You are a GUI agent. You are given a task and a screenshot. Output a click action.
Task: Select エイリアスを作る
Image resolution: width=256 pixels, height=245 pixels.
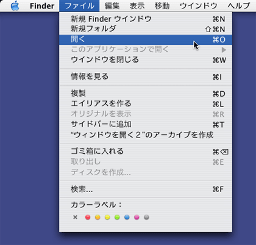click(x=146, y=104)
